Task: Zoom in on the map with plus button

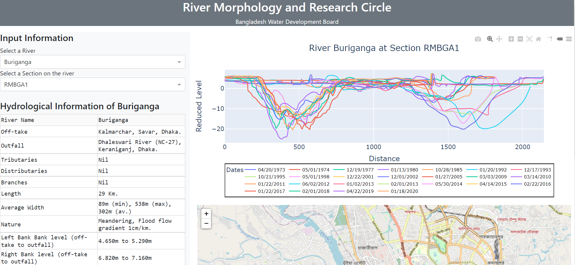Action: tap(206, 214)
